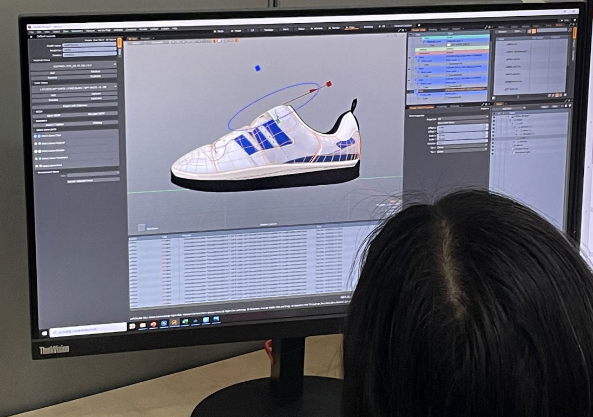
Task: Expand the top scene item in Items tree
Action: (x=508, y=116)
